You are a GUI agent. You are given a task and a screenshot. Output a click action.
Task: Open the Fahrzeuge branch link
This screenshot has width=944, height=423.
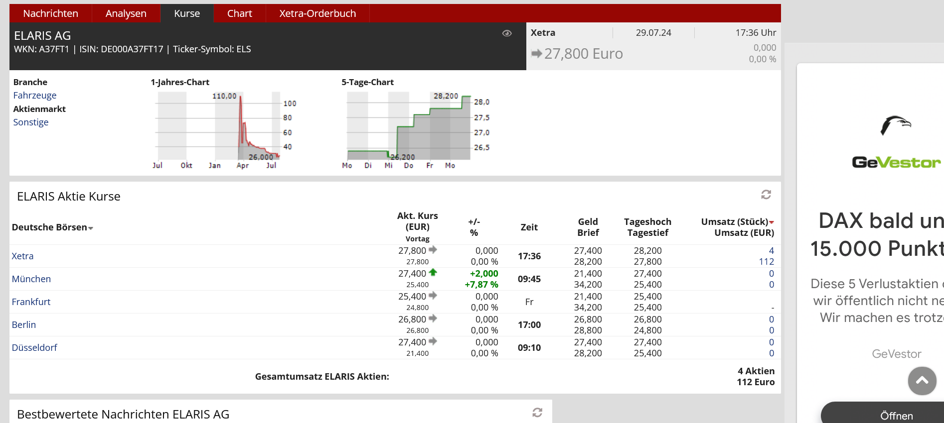(x=34, y=95)
